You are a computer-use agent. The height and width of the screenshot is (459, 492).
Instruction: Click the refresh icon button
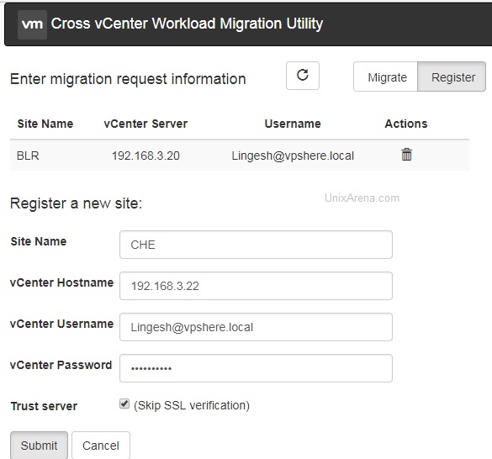[303, 76]
